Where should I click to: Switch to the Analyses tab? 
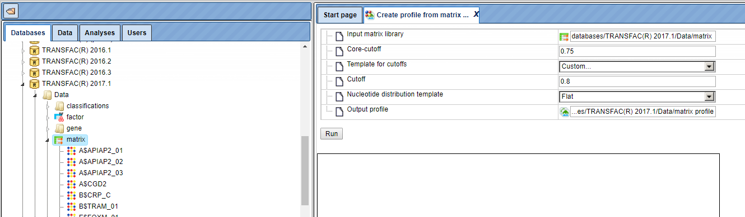[100, 33]
